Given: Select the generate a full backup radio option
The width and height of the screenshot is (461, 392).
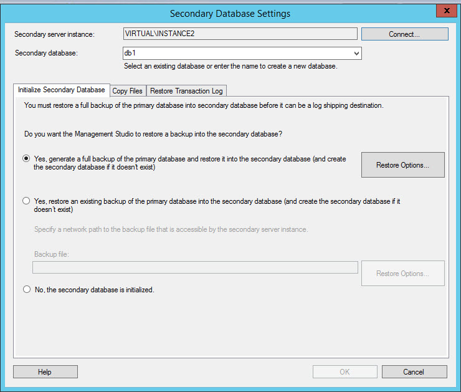Looking at the screenshot, I should (x=26, y=159).
